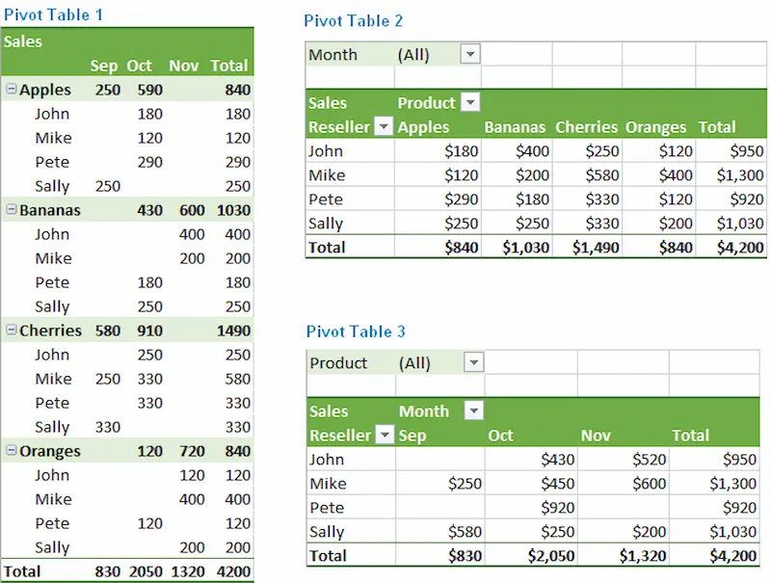Select the Grand Total cell 4200 in Pivot Table 1
The image size is (771, 583).
pos(229,571)
